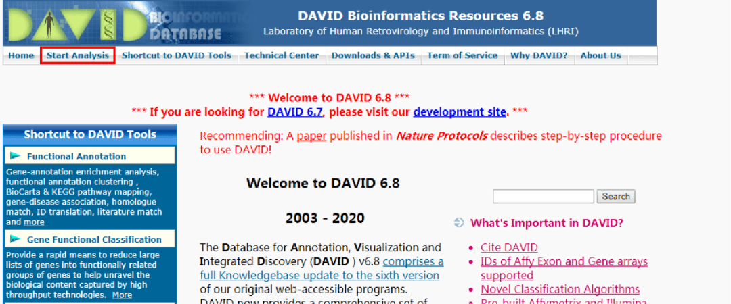Click the arrow icon beside Functional Annotation

[x=15, y=156]
